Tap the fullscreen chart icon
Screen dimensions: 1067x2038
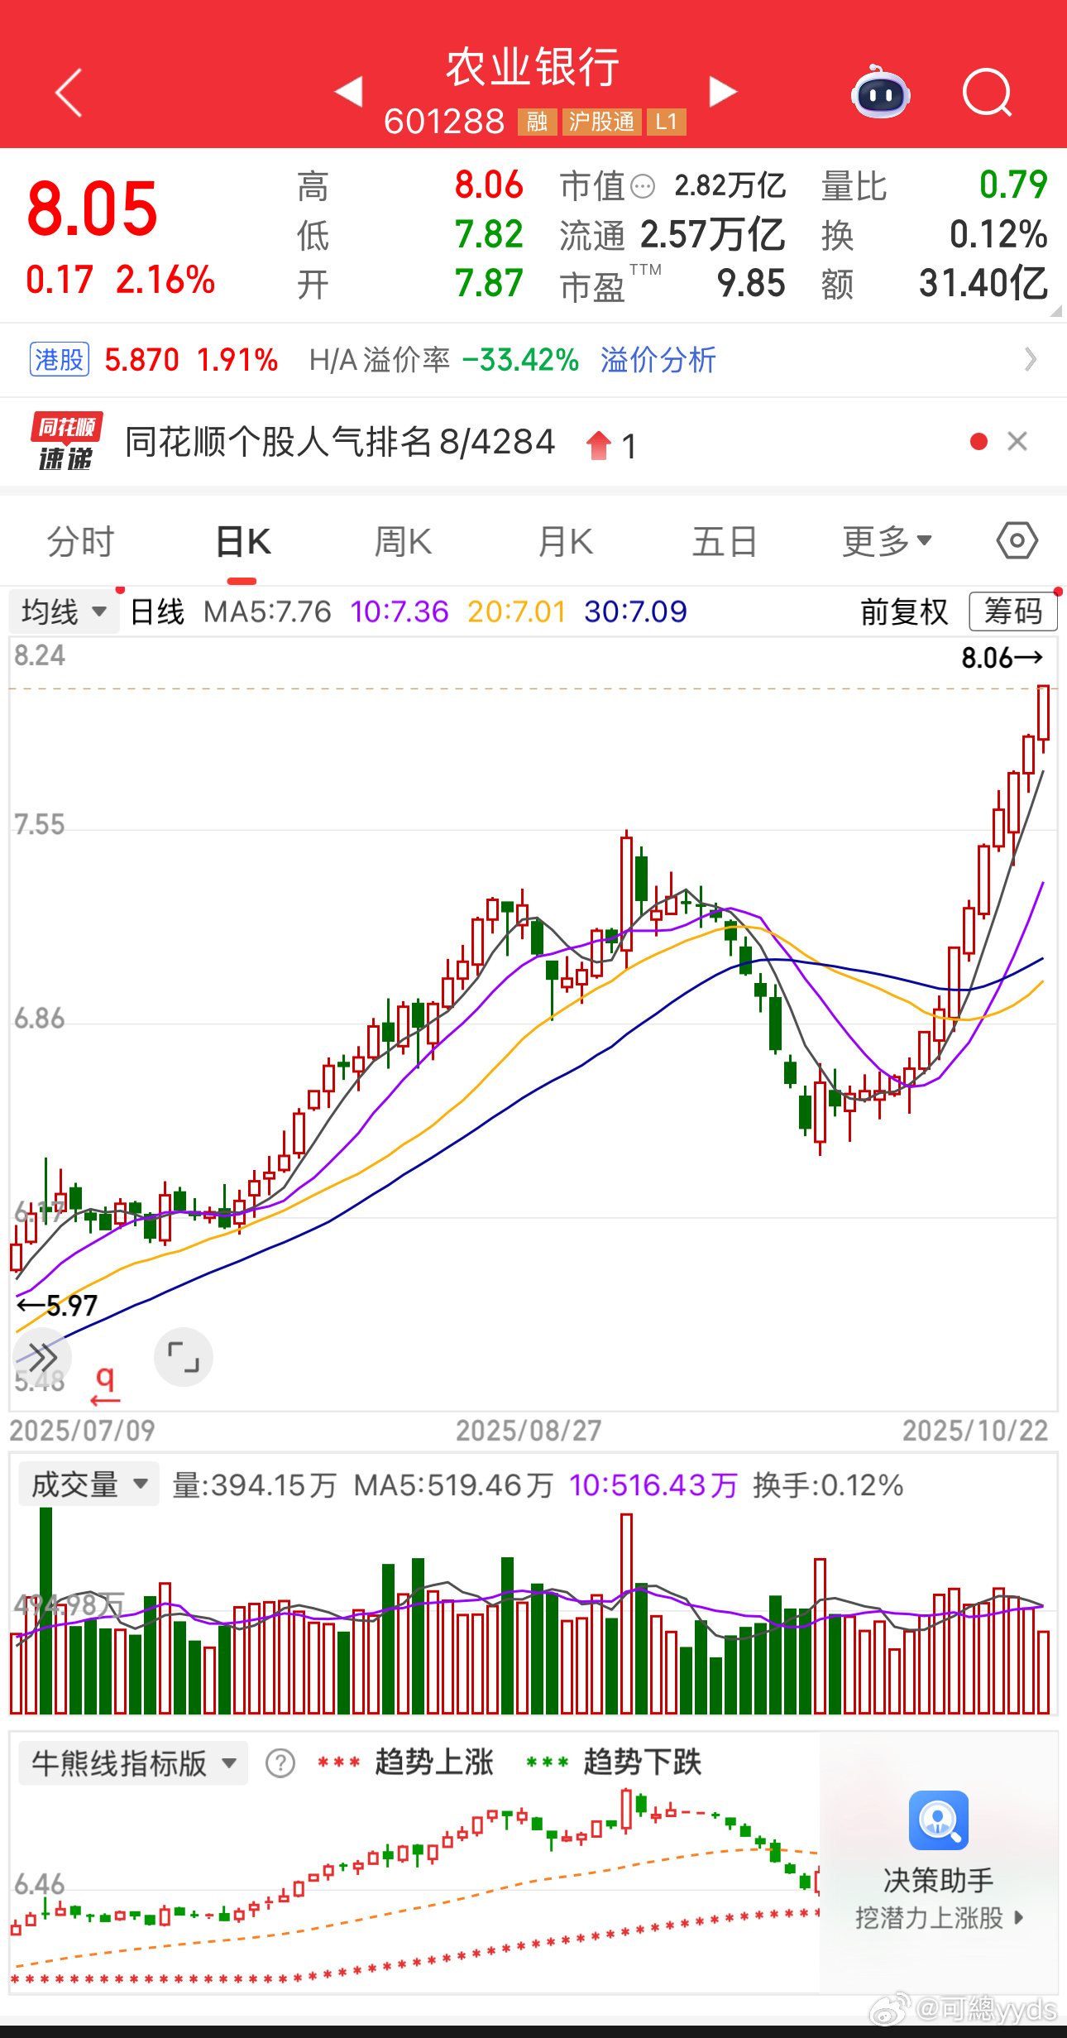tap(184, 1357)
